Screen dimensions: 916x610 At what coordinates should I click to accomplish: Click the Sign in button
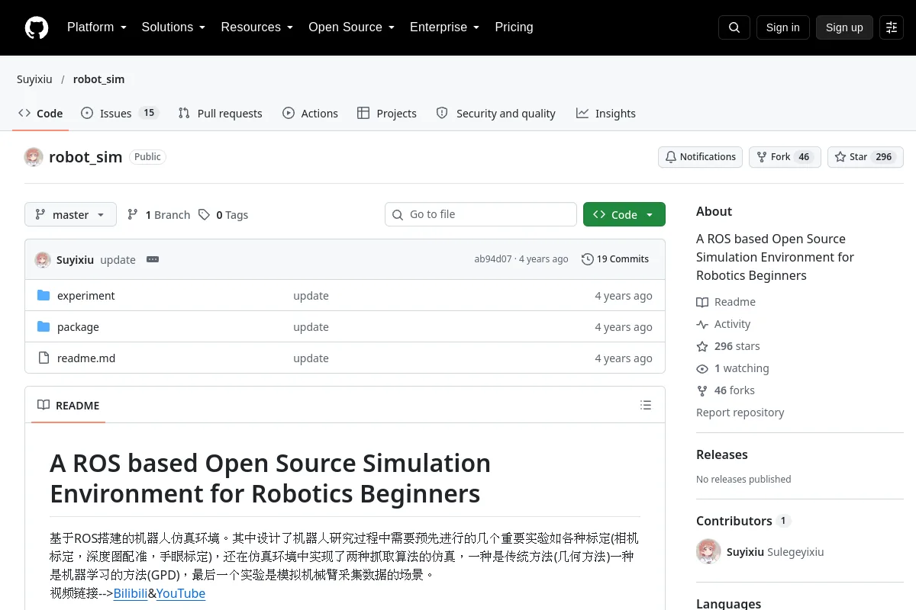(783, 27)
